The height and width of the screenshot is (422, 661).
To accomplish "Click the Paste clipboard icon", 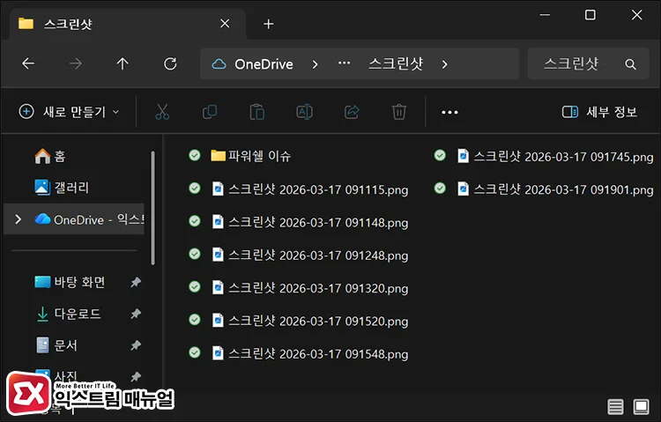I will click(x=256, y=112).
